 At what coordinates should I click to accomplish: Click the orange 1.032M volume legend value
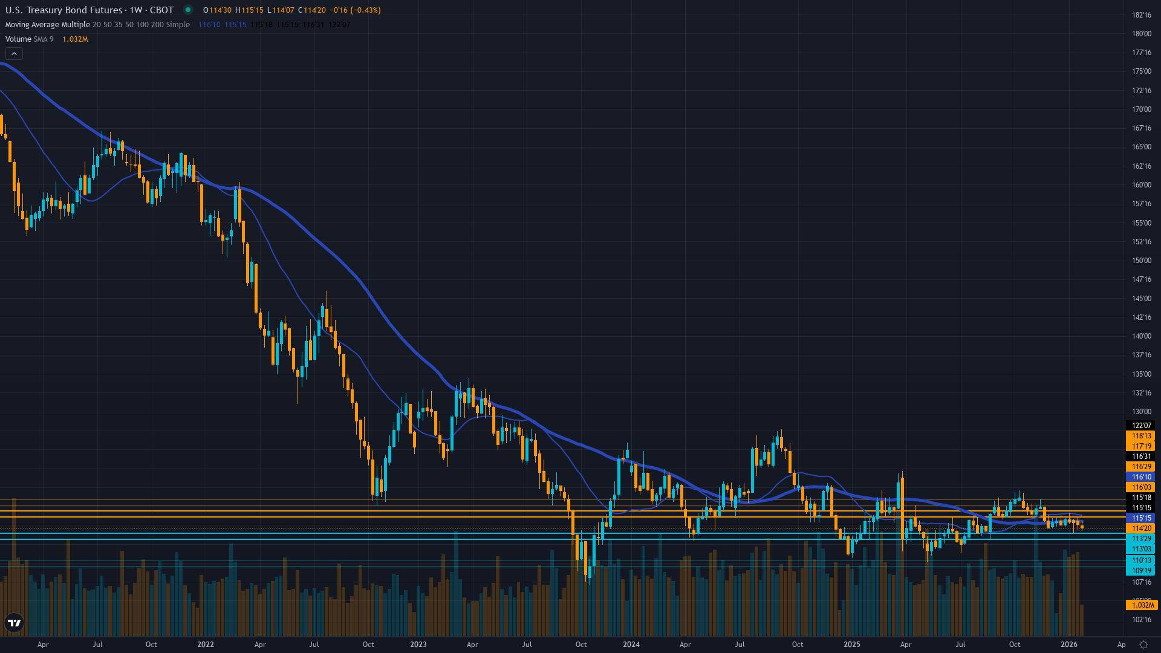coord(75,39)
